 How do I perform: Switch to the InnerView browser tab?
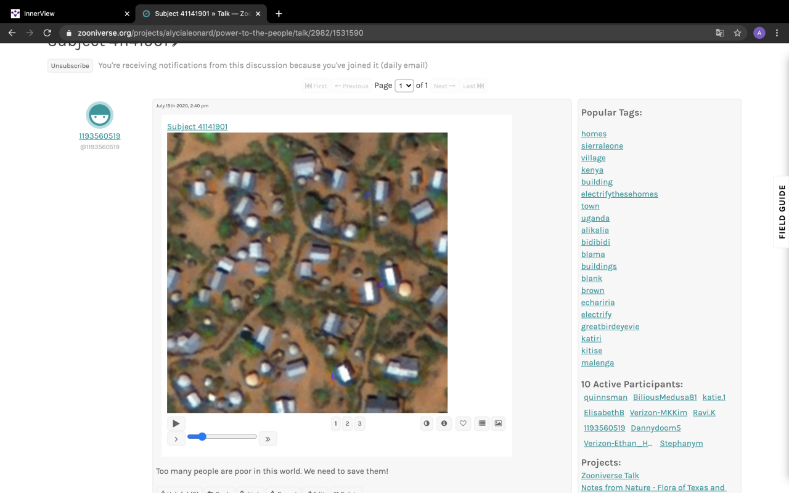click(x=68, y=14)
